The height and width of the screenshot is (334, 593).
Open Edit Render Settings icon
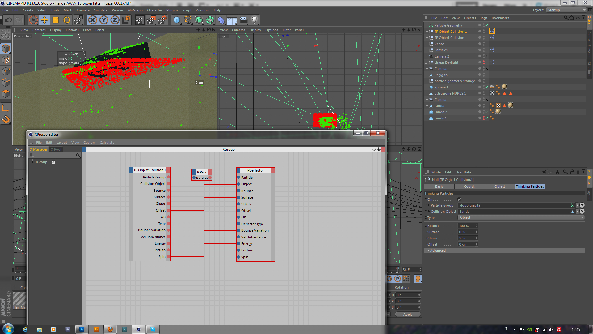(x=162, y=20)
